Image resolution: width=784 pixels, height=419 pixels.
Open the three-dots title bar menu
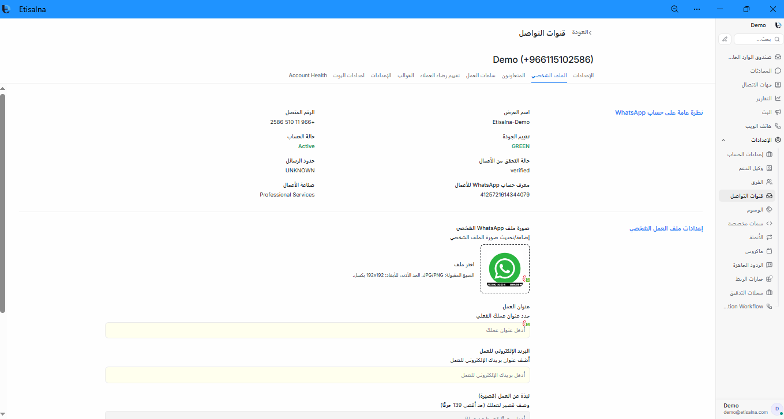point(697,9)
